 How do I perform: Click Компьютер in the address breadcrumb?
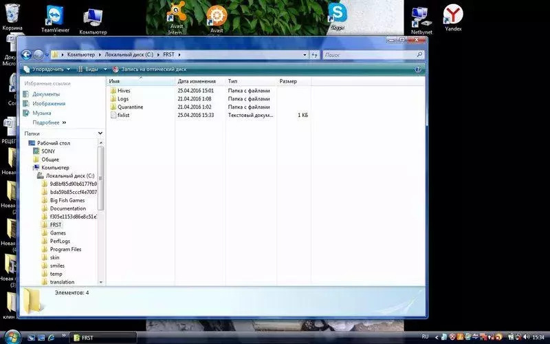click(81, 55)
